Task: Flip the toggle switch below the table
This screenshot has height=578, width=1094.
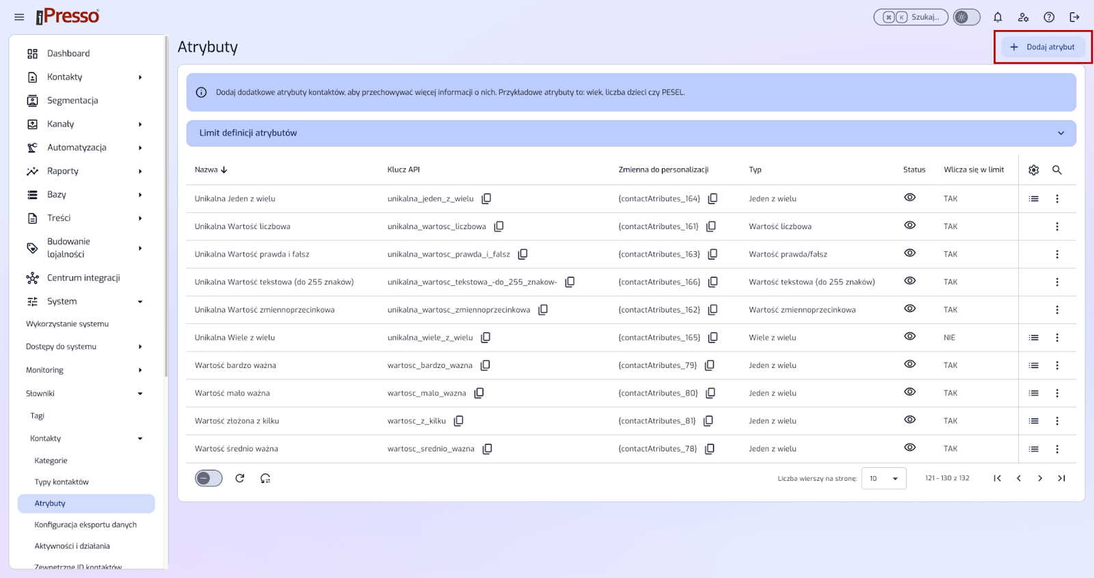Action: pos(209,478)
